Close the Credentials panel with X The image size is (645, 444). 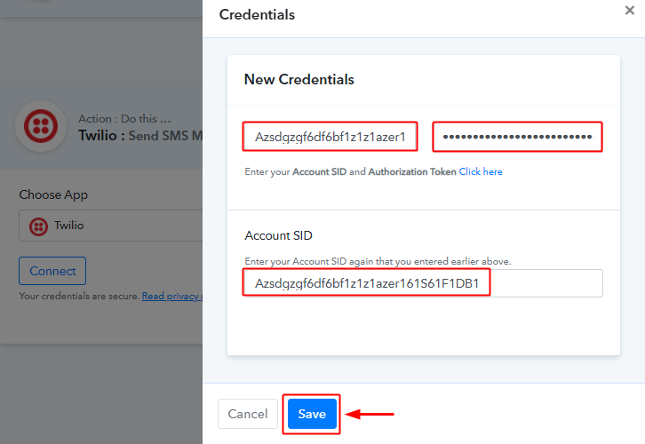629,11
